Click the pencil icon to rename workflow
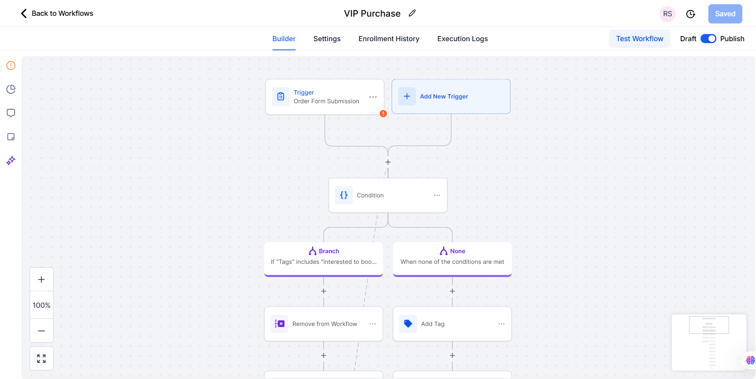 pos(412,13)
